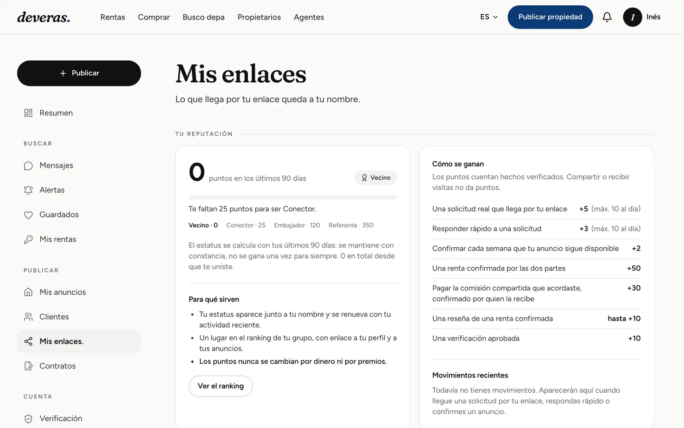This screenshot has height=428, width=684.
Task: Click the 'Movimientos recientes' heading
Action: tap(470, 375)
